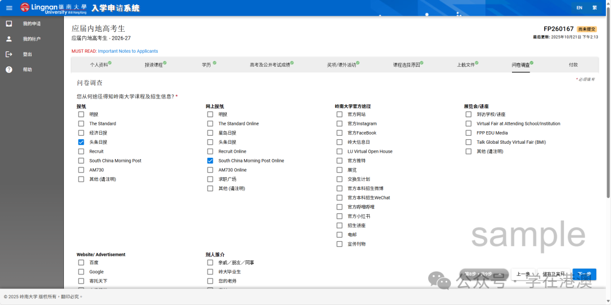Uncheck South China Morning Post Online
The image size is (611, 305).
click(210, 161)
